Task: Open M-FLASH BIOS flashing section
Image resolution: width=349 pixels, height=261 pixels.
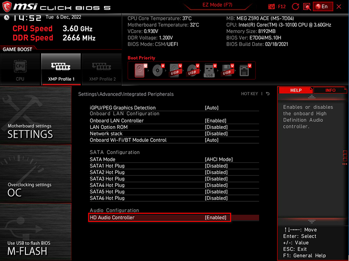Action: 36,232
